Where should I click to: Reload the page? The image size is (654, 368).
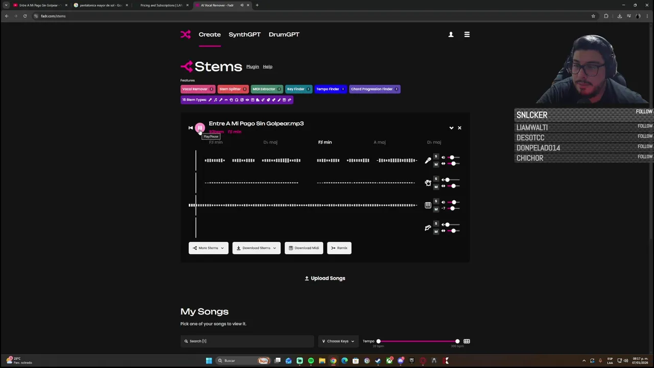pyautogui.click(x=25, y=16)
